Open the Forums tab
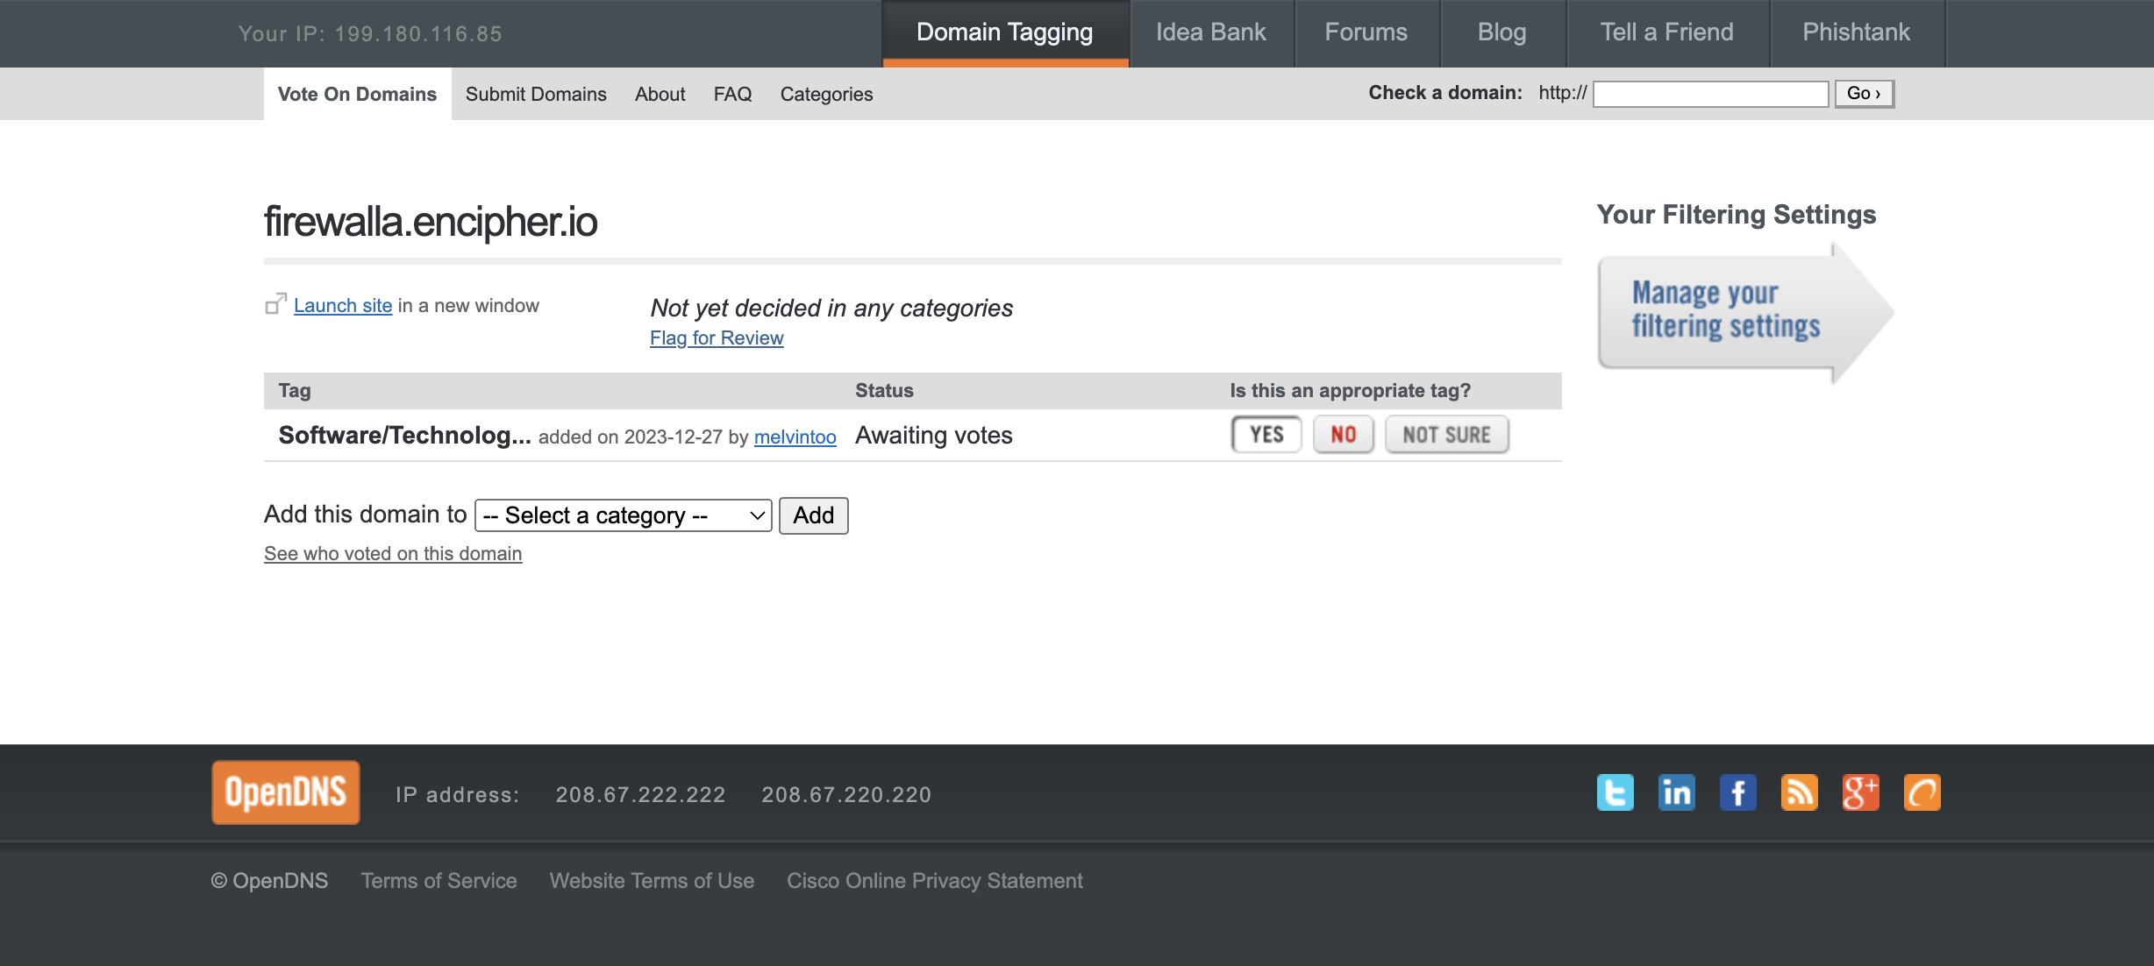2154x966 pixels. pos(1366,33)
